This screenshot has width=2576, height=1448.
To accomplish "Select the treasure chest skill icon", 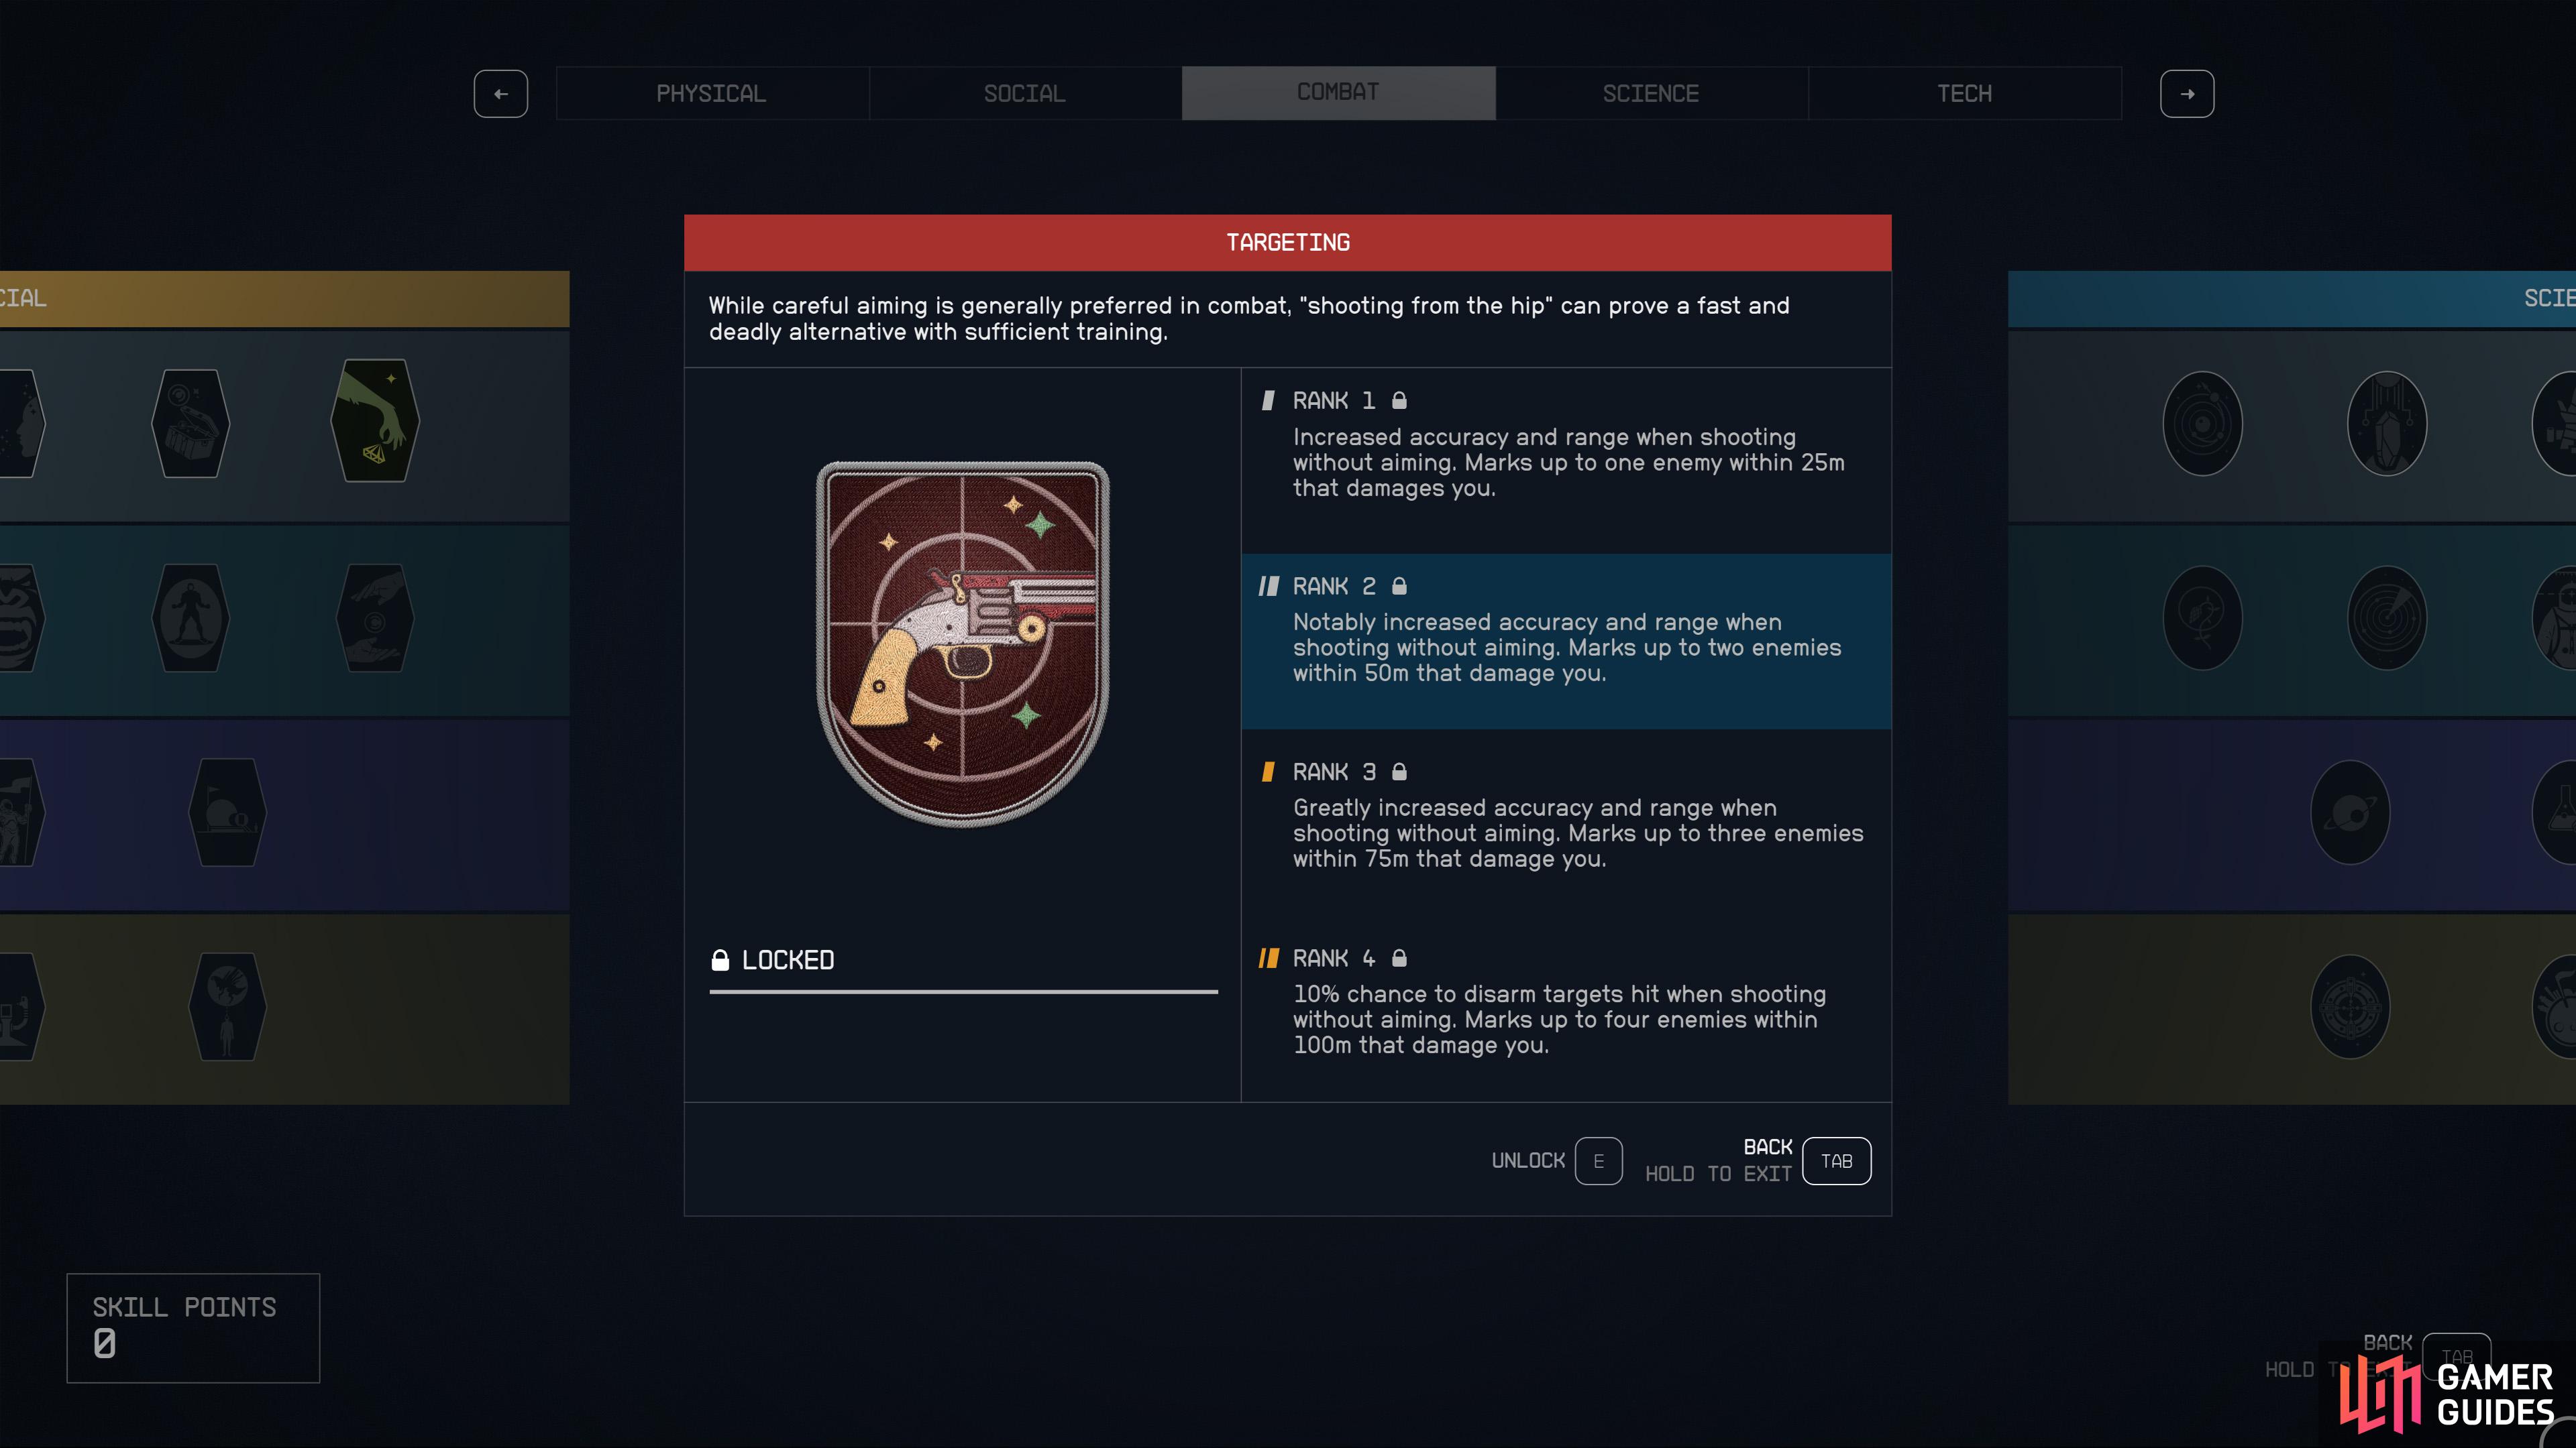I will 190,424.
